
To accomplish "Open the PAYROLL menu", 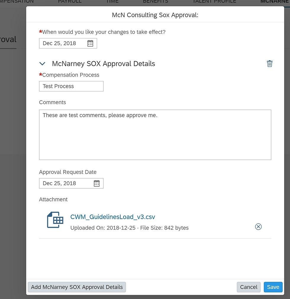I will coord(70,2).
